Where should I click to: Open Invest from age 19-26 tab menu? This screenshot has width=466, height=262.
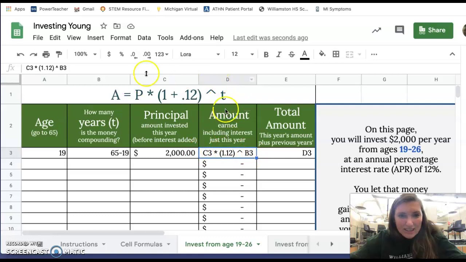click(x=258, y=244)
